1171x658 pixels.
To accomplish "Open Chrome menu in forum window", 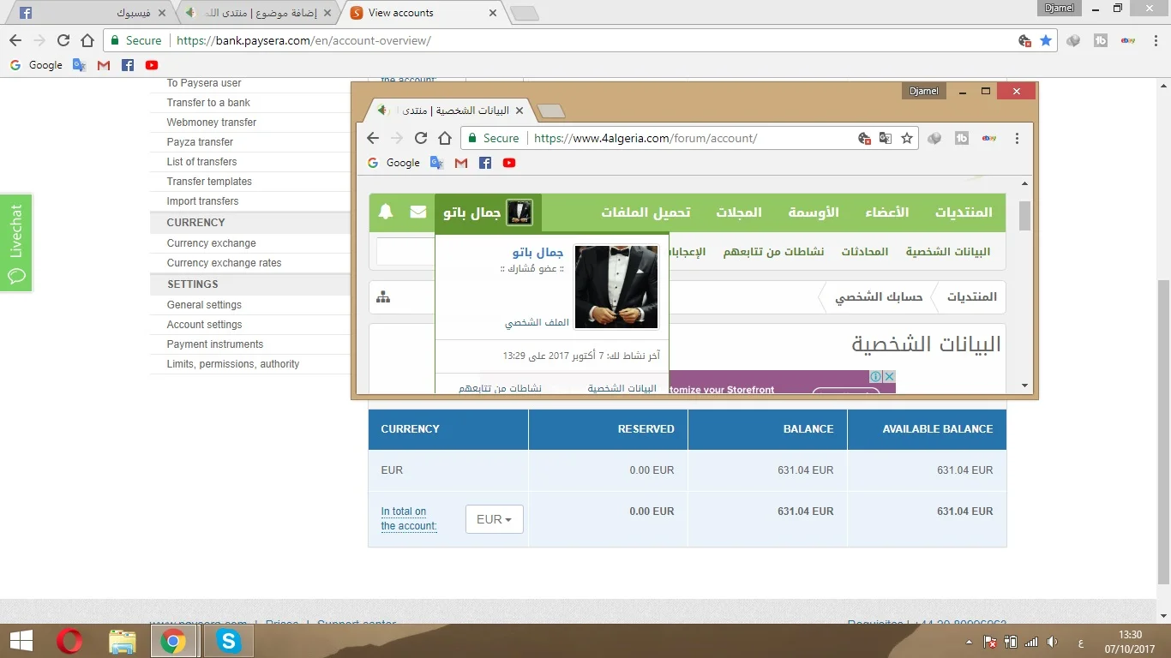I will [x=1017, y=138].
